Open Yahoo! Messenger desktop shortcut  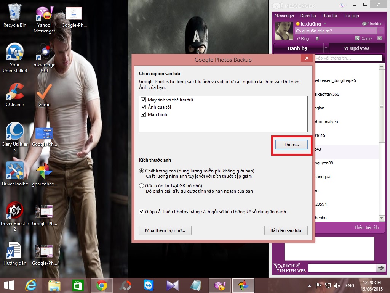[44, 19]
